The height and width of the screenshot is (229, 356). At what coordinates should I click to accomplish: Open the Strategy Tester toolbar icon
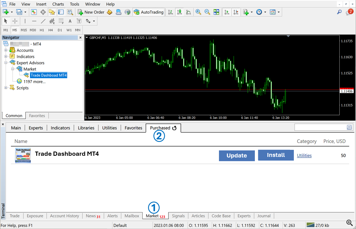[70, 12]
